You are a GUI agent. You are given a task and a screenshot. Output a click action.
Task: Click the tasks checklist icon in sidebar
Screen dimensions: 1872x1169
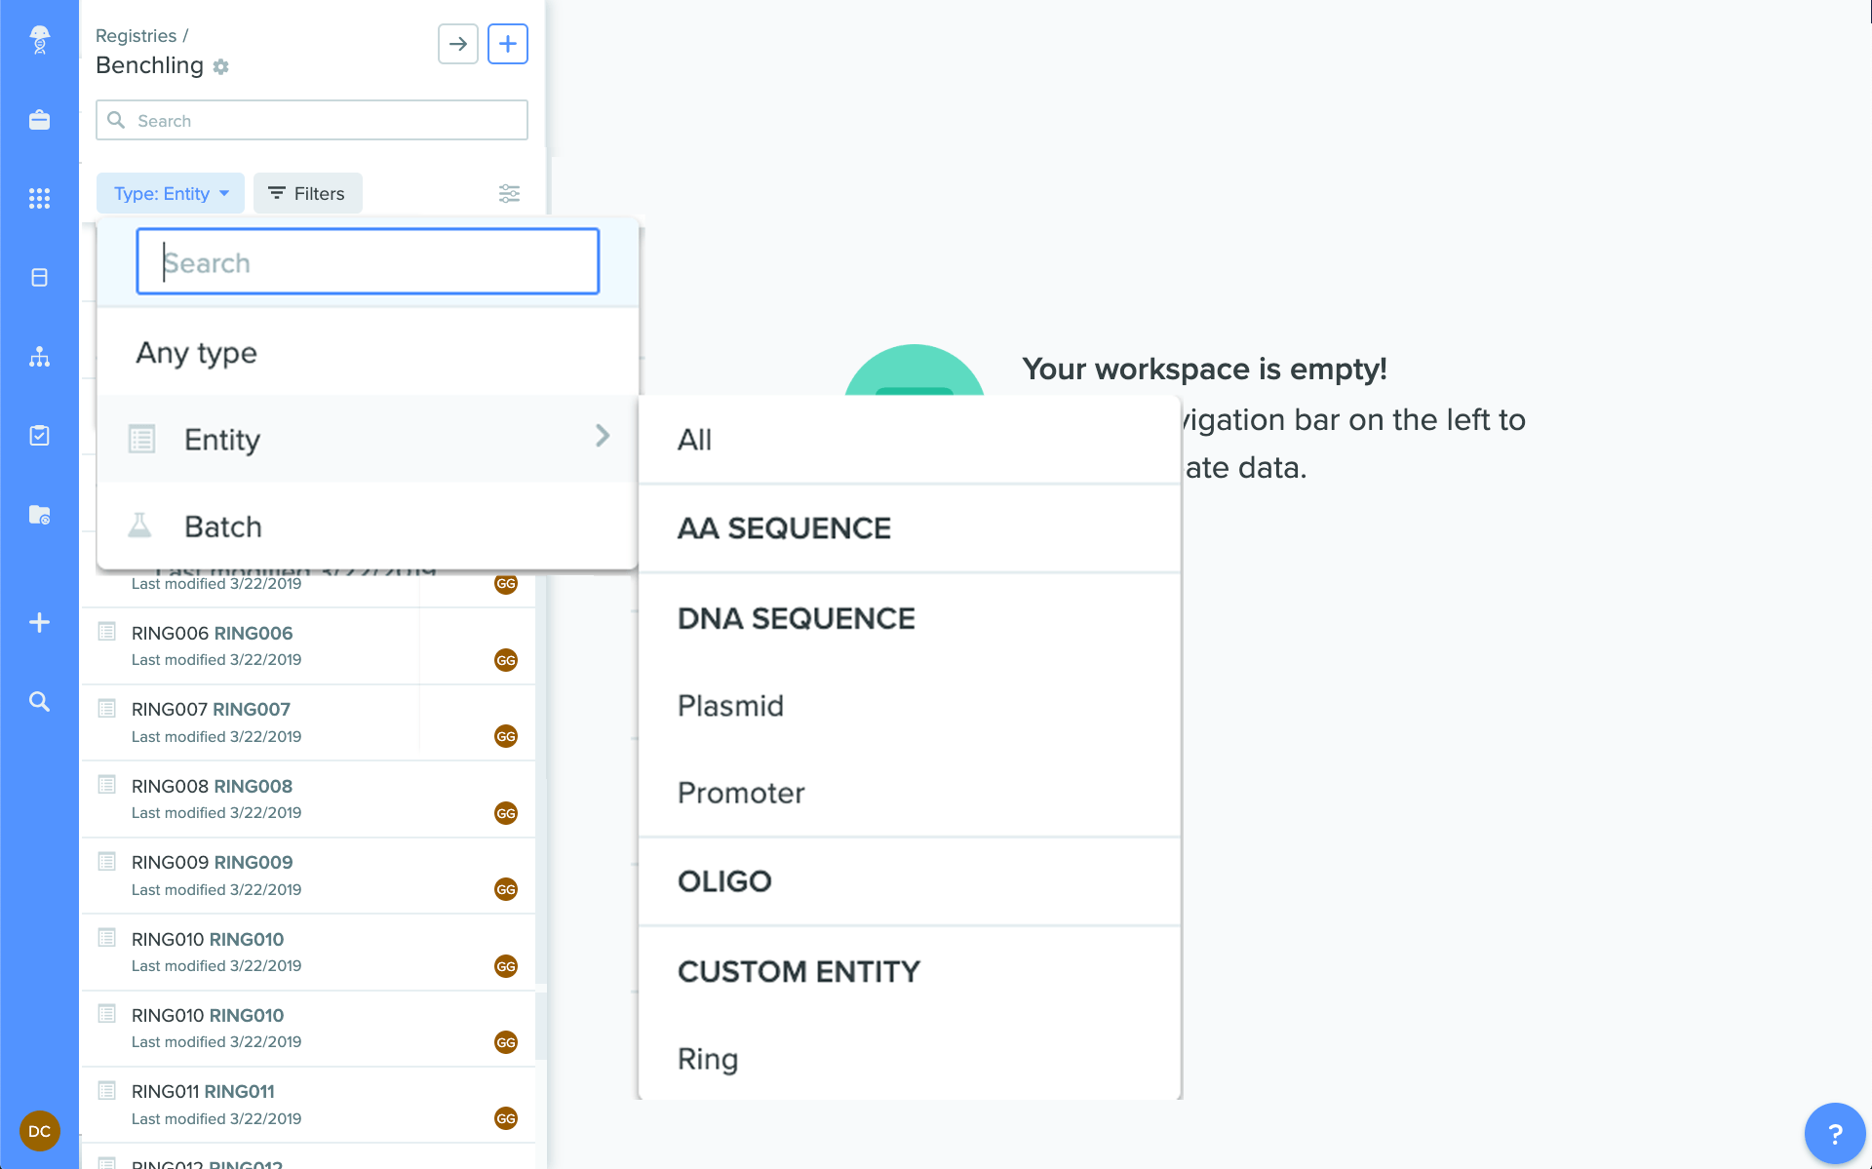(x=39, y=435)
